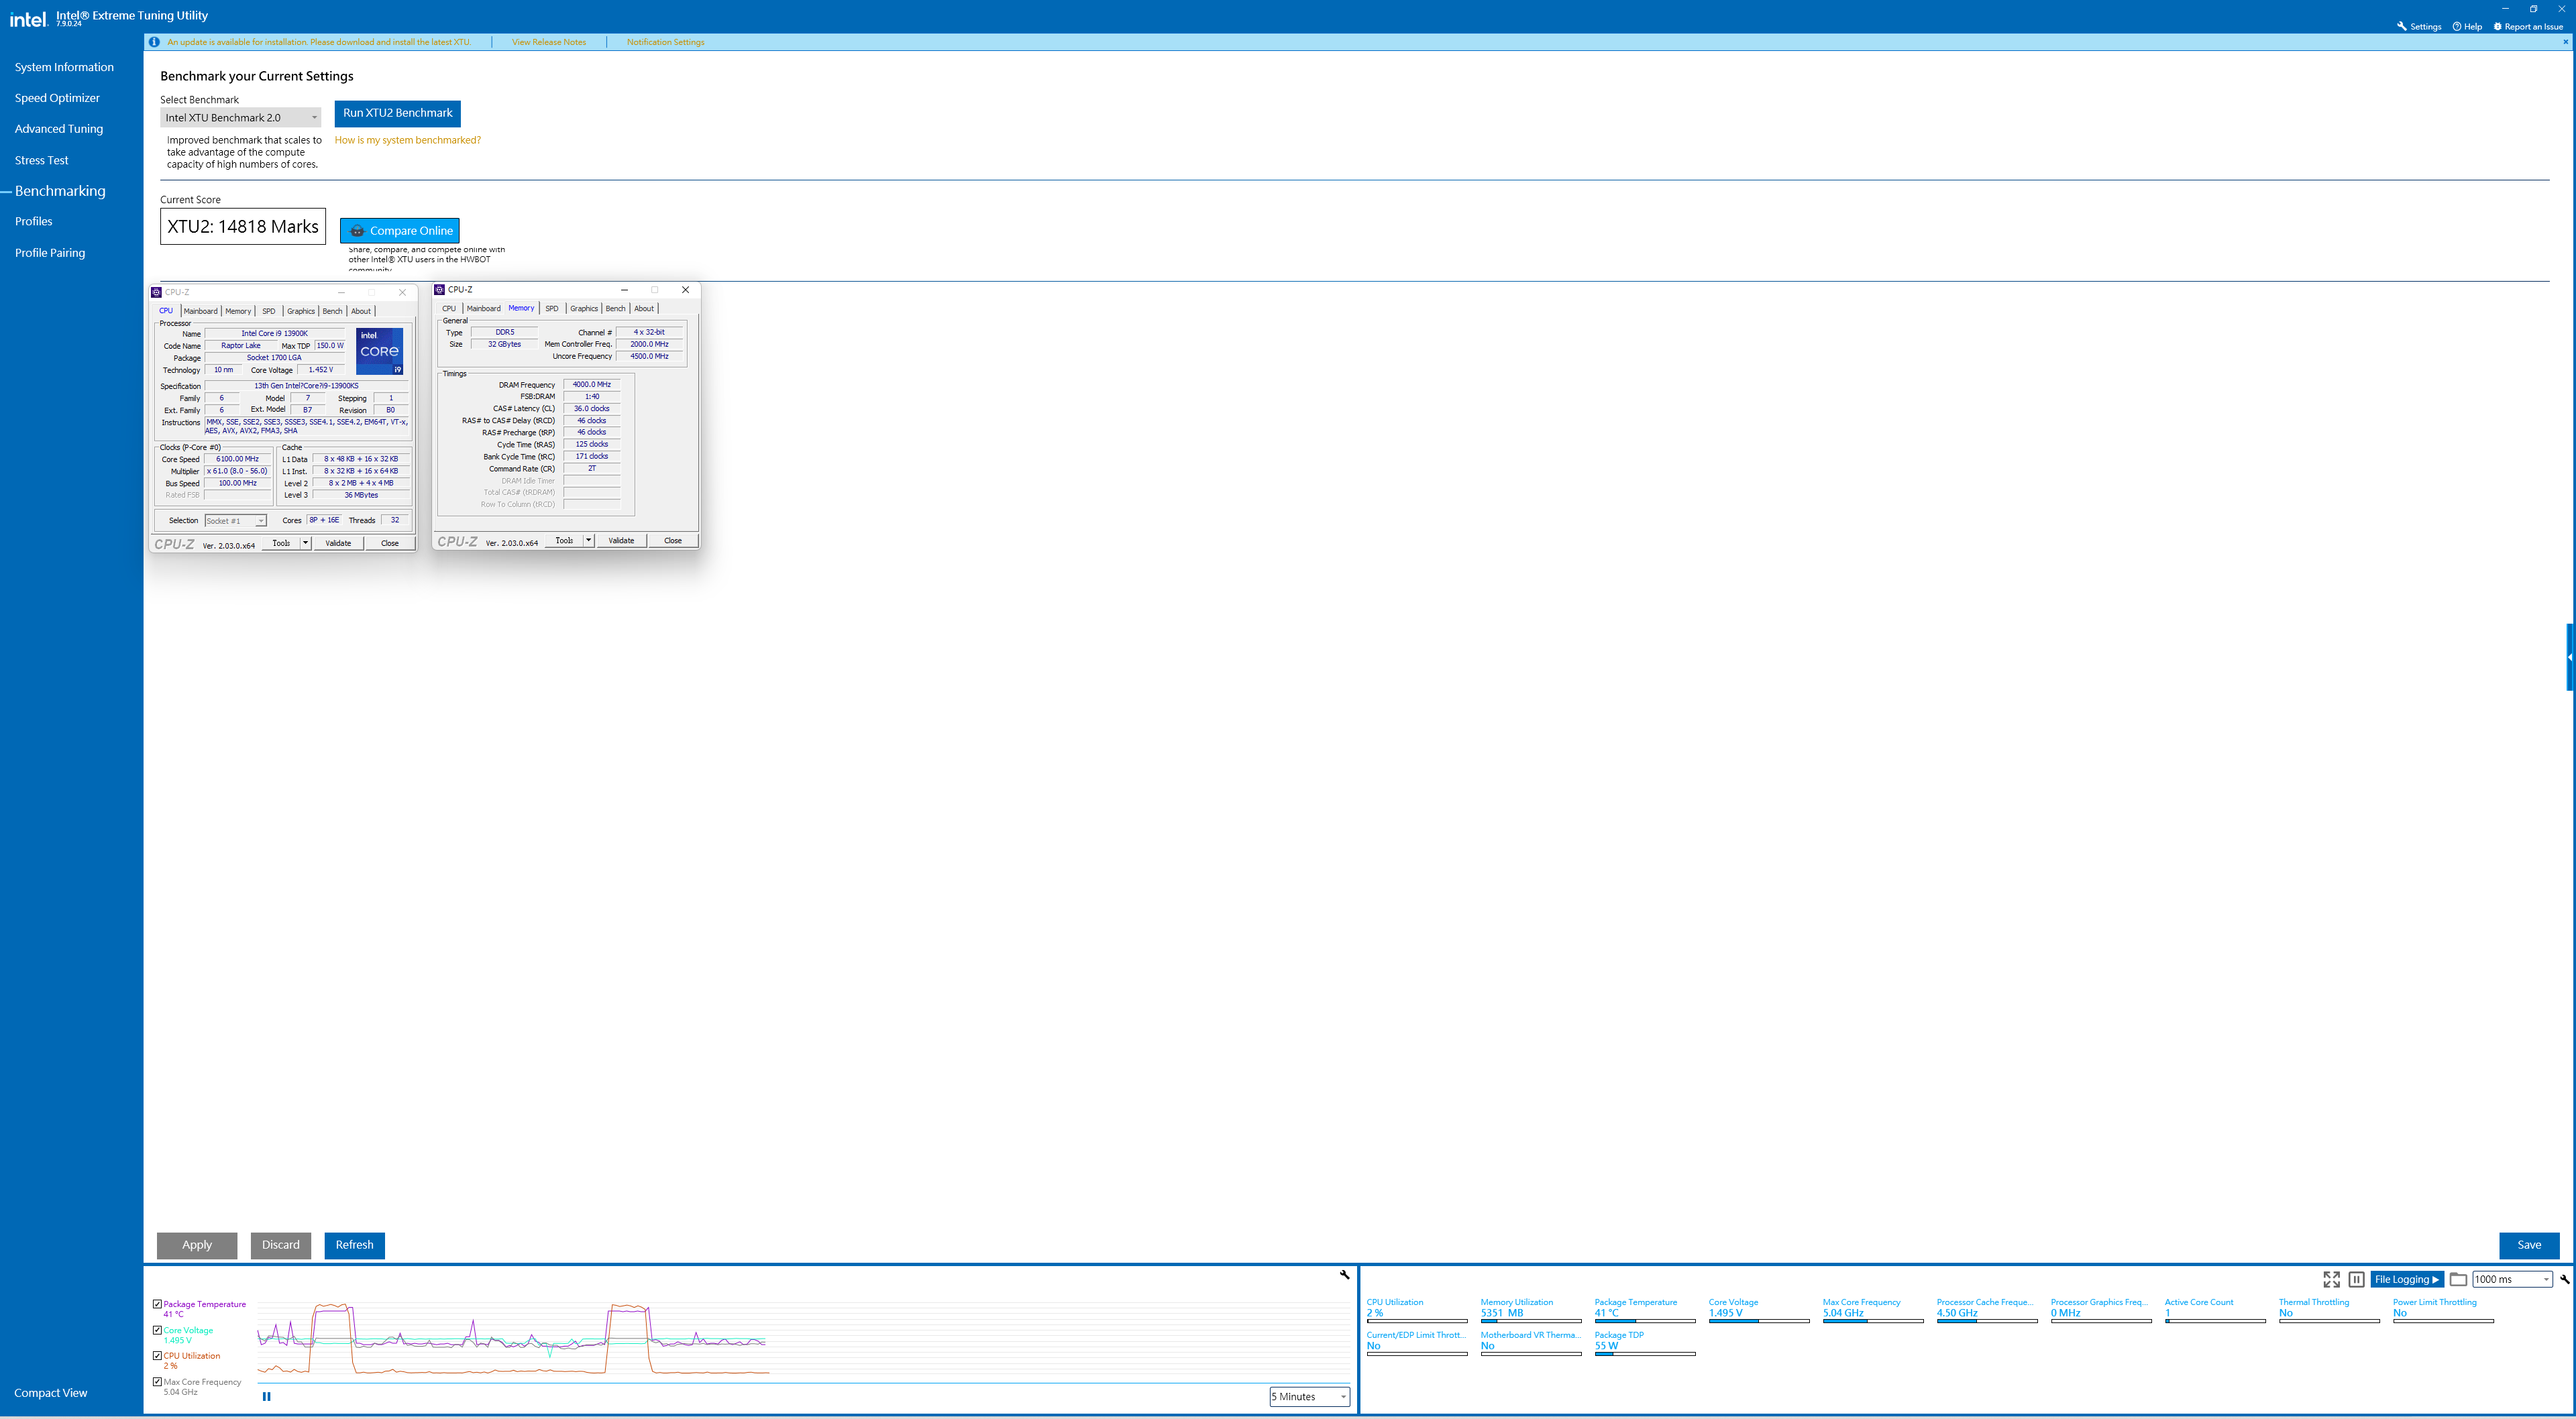Toggle Max Core Frequency graph checkbox
The height and width of the screenshot is (1419, 2576).
click(x=157, y=1382)
